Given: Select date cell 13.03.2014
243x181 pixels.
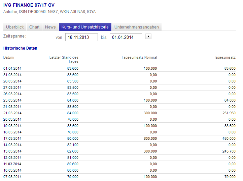Looking at the screenshot, I should coord(12,151).
